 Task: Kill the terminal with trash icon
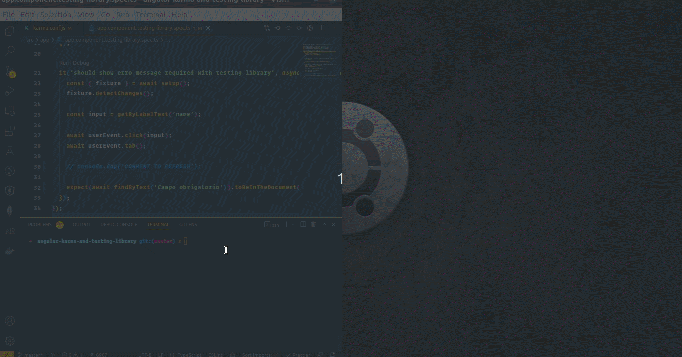[314, 225]
